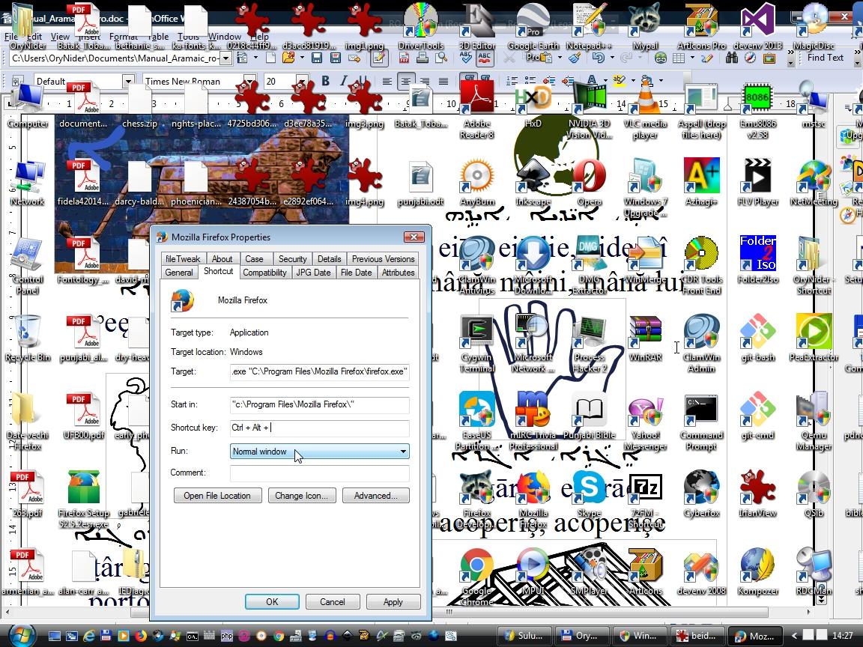Viewport: 863px width, 647px height.
Task: Click the Change Icon... button
Action: point(301,496)
